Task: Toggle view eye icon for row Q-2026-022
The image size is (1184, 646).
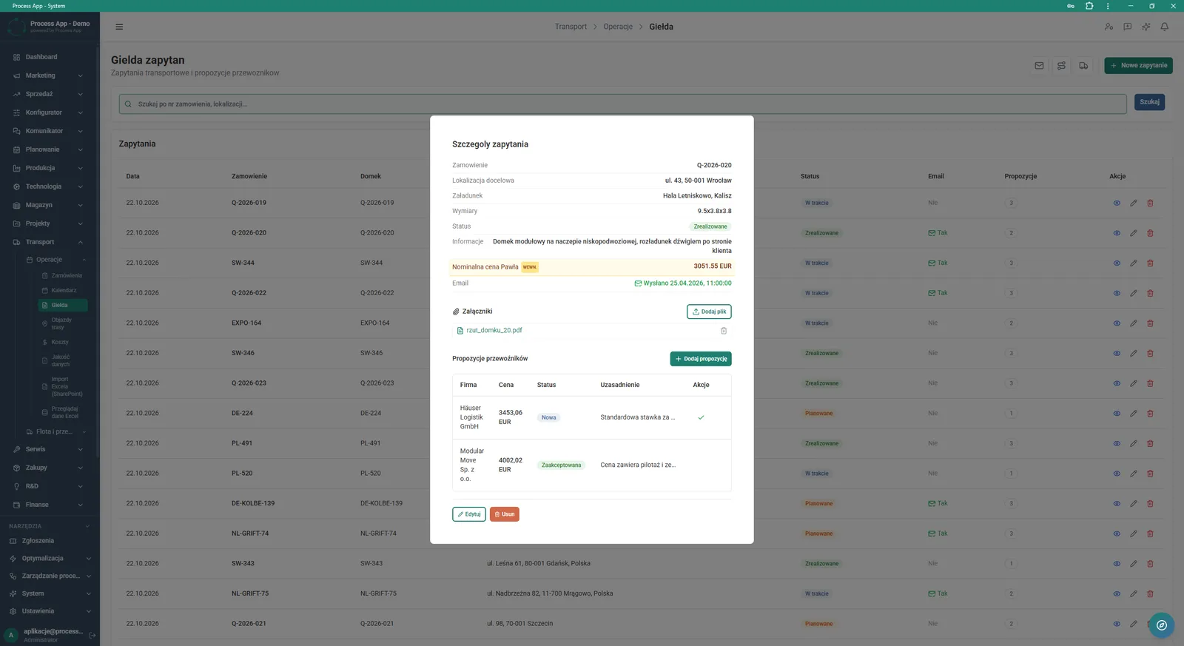Action: coord(1117,293)
